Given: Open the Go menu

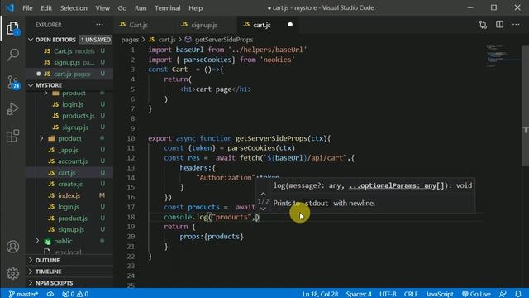Looking at the screenshot, I should point(122,7).
